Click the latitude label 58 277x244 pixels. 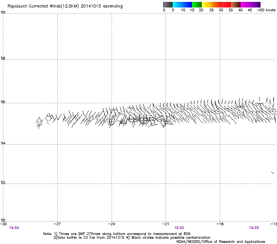3,58
